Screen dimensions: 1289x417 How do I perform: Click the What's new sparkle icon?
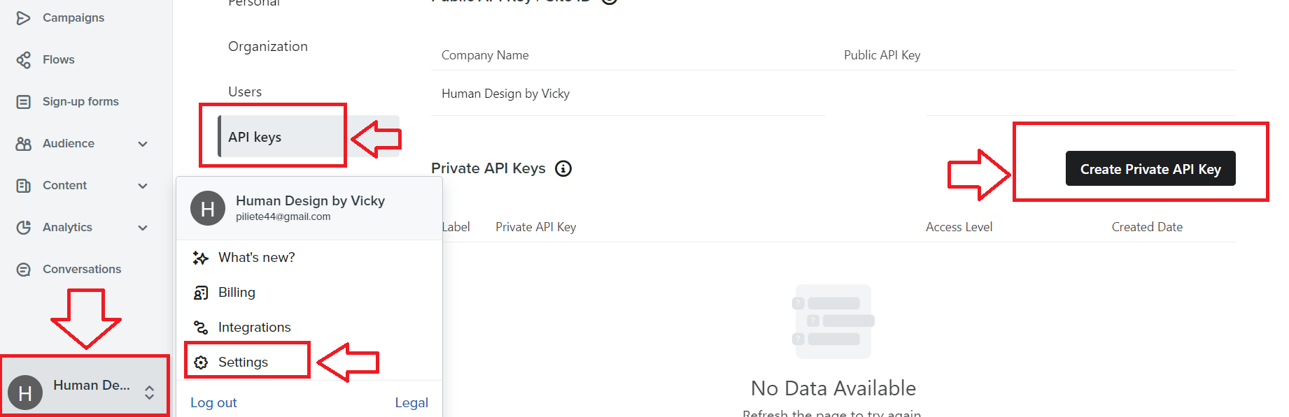201,258
